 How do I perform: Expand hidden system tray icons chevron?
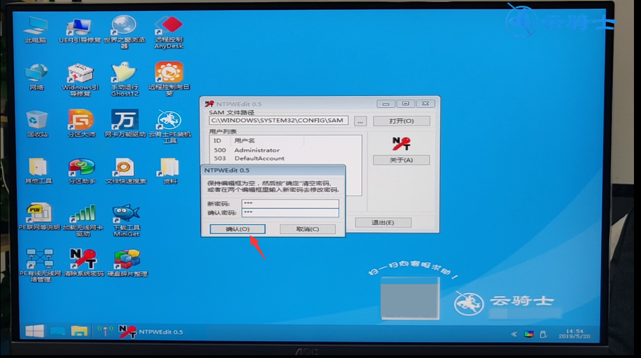point(514,334)
